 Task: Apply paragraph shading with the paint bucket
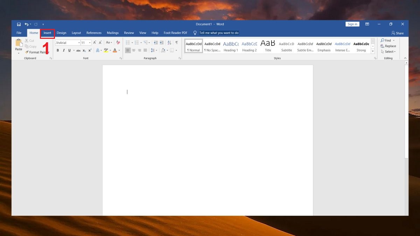pos(163,50)
